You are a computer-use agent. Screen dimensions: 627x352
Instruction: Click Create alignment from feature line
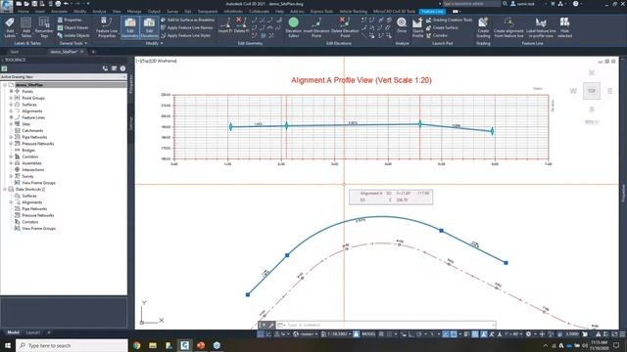[508, 27]
